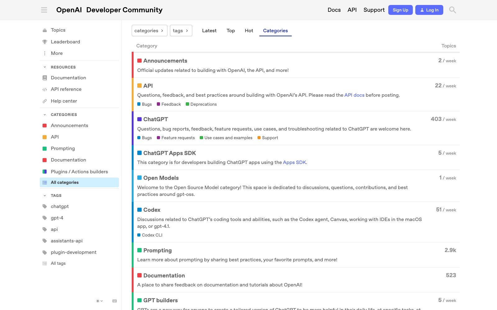The image size is (497, 310).
Task: Follow the API docs link in description
Action: tap(354, 95)
